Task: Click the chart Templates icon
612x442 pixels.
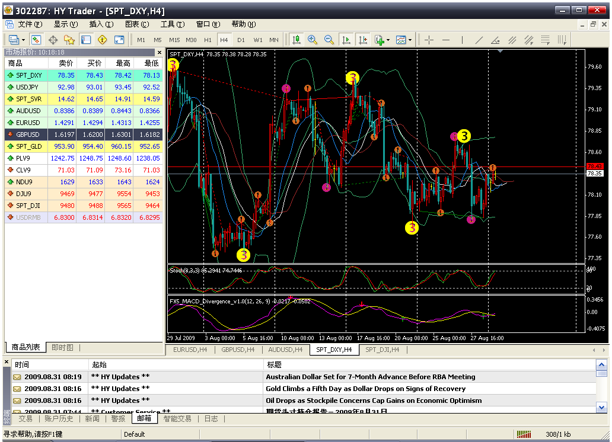Action: pos(401,40)
